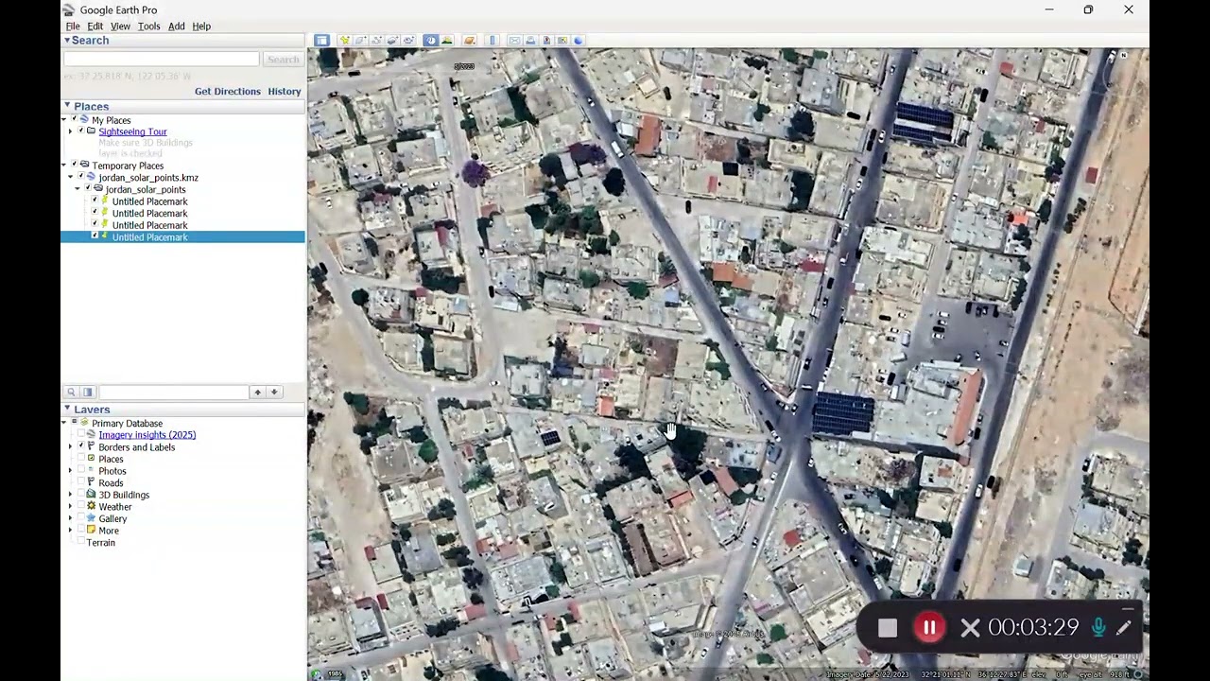1210x681 pixels.
Task: Select the Add Polygon tool
Action: (x=360, y=41)
